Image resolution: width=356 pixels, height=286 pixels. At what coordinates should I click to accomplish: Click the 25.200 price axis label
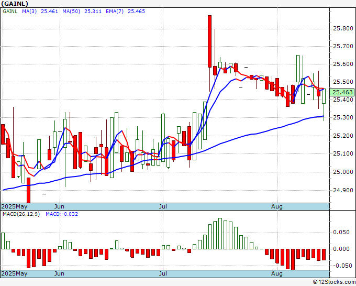343,136
